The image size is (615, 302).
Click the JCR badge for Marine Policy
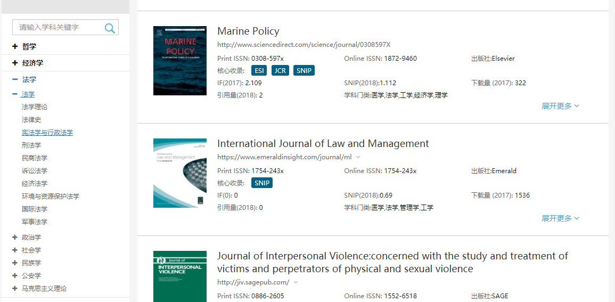click(280, 71)
